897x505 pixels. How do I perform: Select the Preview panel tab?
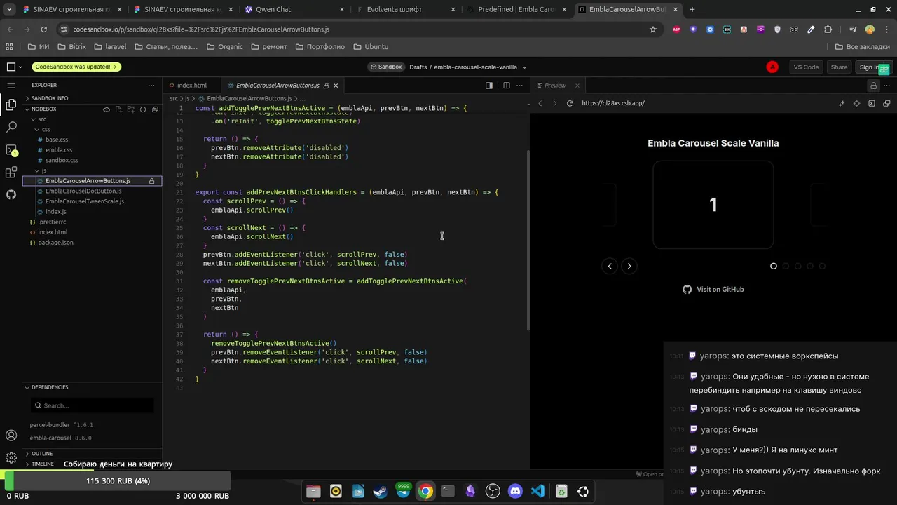click(554, 86)
